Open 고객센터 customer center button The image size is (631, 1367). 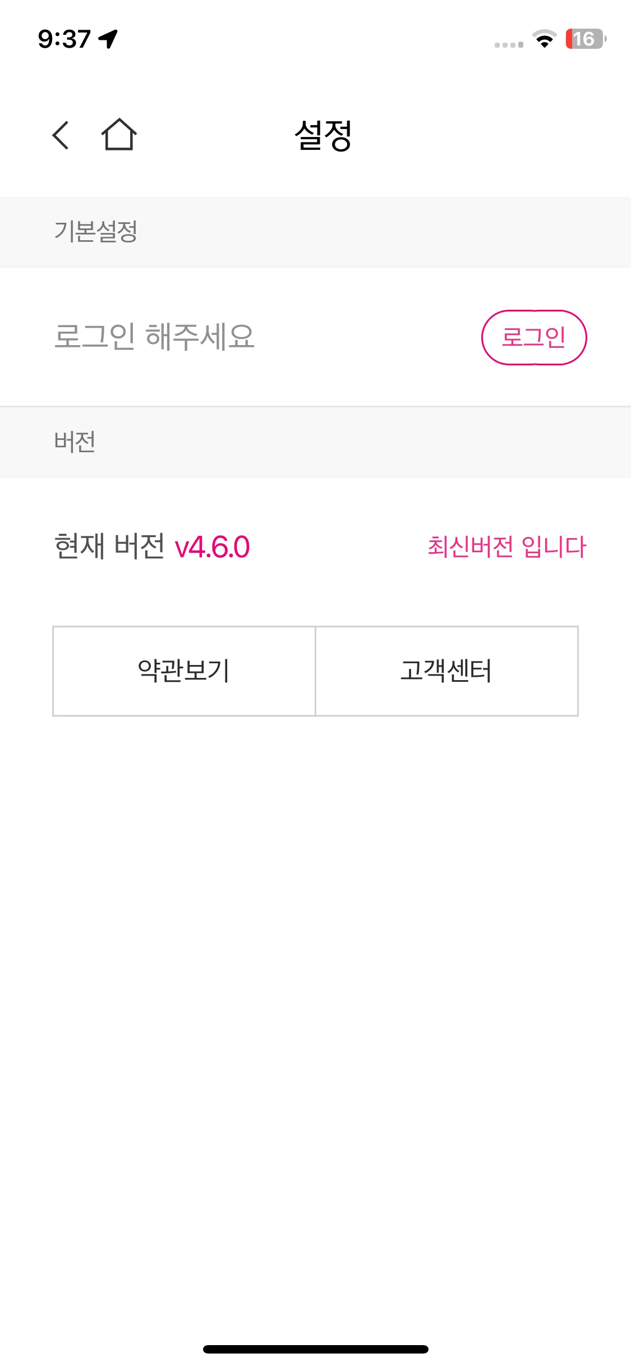pos(447,671)
